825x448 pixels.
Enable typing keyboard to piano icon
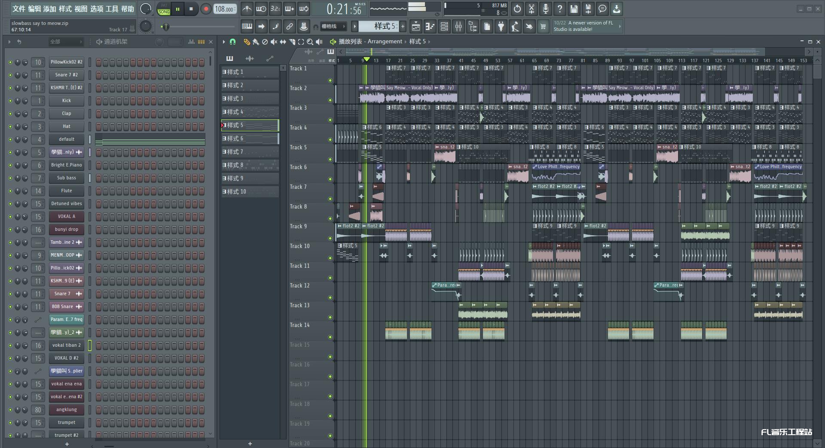(247, 27)
